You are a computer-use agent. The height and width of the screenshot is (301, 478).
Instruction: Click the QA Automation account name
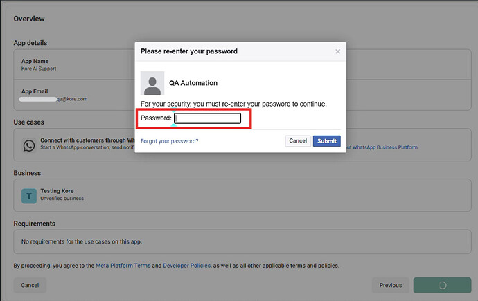click(193, 83)
